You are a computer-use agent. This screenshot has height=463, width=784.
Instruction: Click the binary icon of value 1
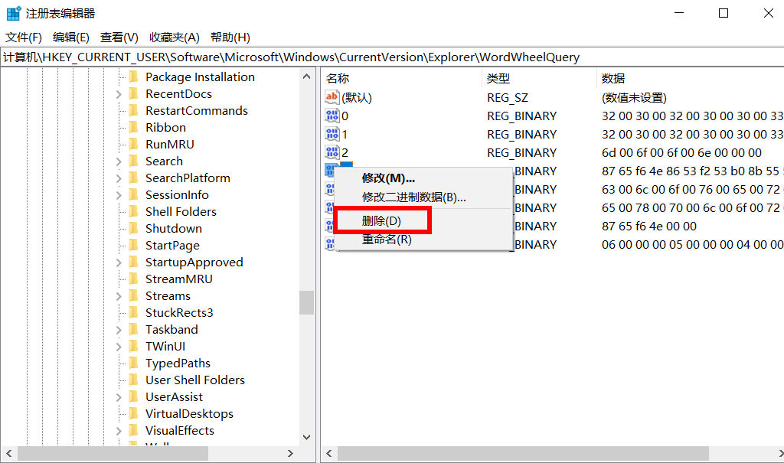pos(332,134)
